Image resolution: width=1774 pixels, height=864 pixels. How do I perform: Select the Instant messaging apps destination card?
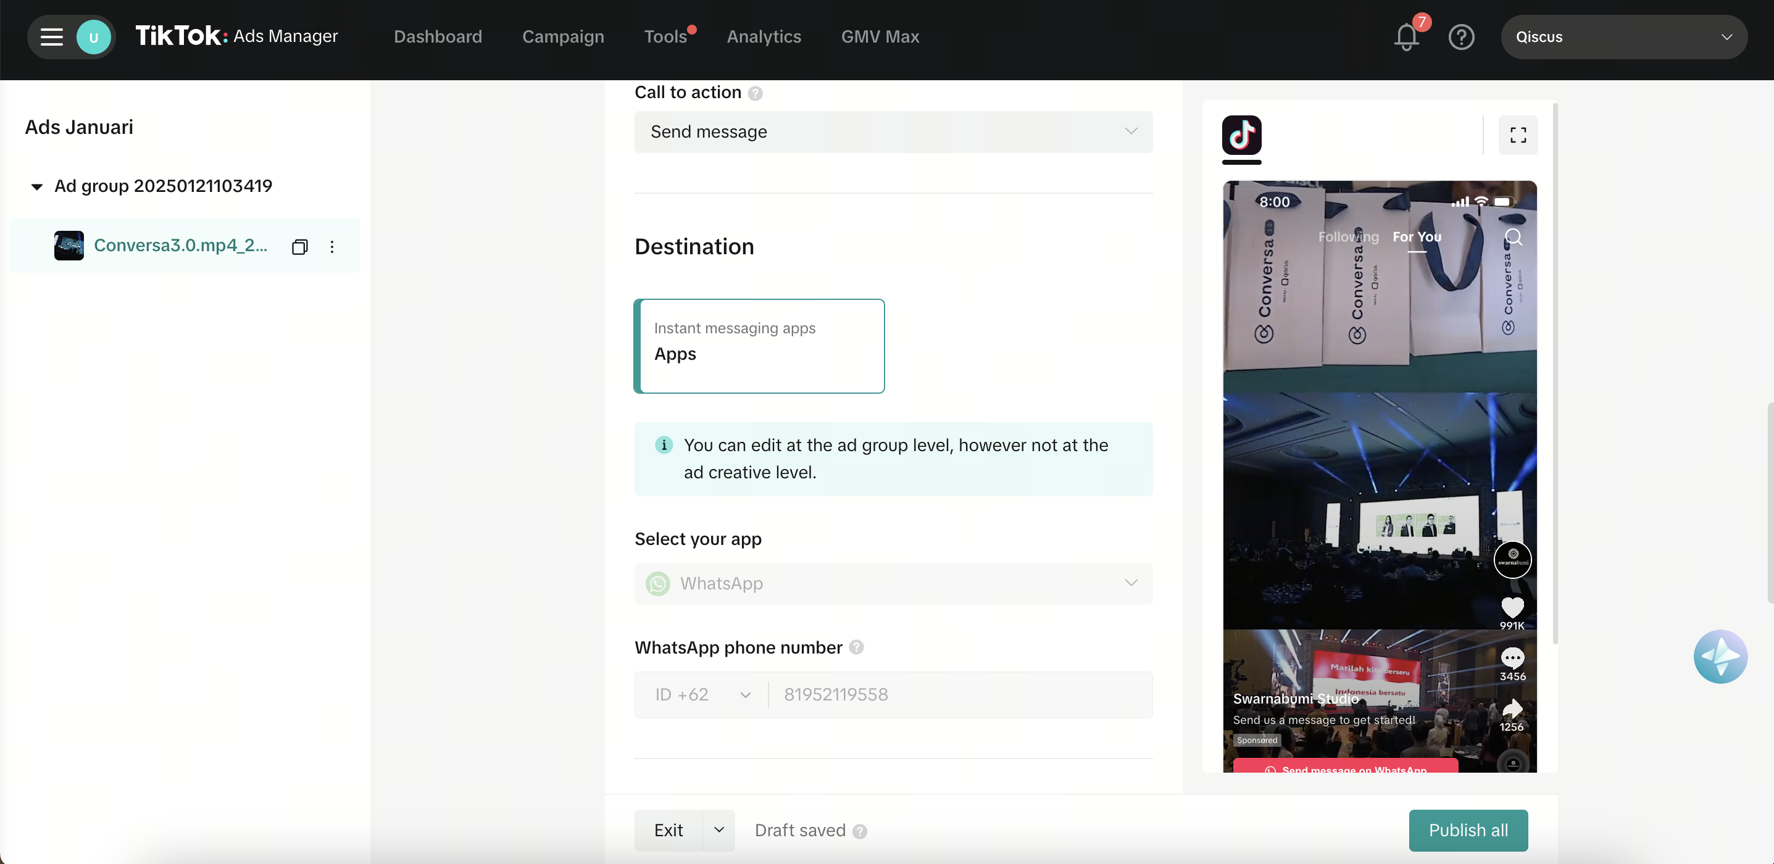759,346
